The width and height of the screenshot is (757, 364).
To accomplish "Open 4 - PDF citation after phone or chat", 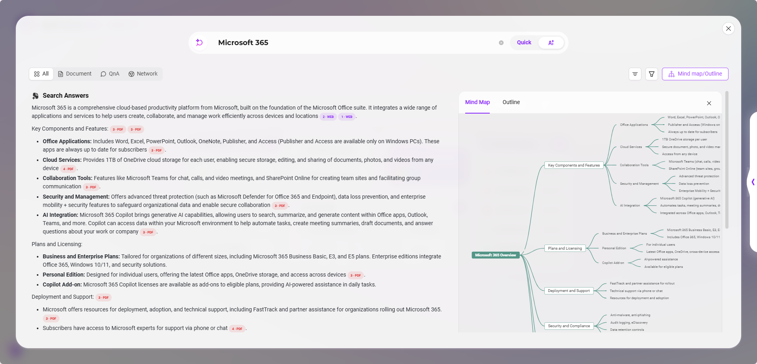I will [x=237, y=329].
